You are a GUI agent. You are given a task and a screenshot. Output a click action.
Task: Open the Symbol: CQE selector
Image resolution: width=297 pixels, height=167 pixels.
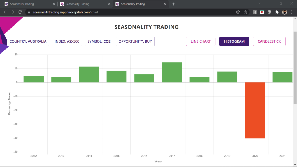[99, 41]
